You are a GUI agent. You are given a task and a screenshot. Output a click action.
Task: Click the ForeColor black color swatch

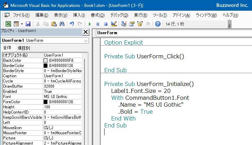(x=45, y=102)
